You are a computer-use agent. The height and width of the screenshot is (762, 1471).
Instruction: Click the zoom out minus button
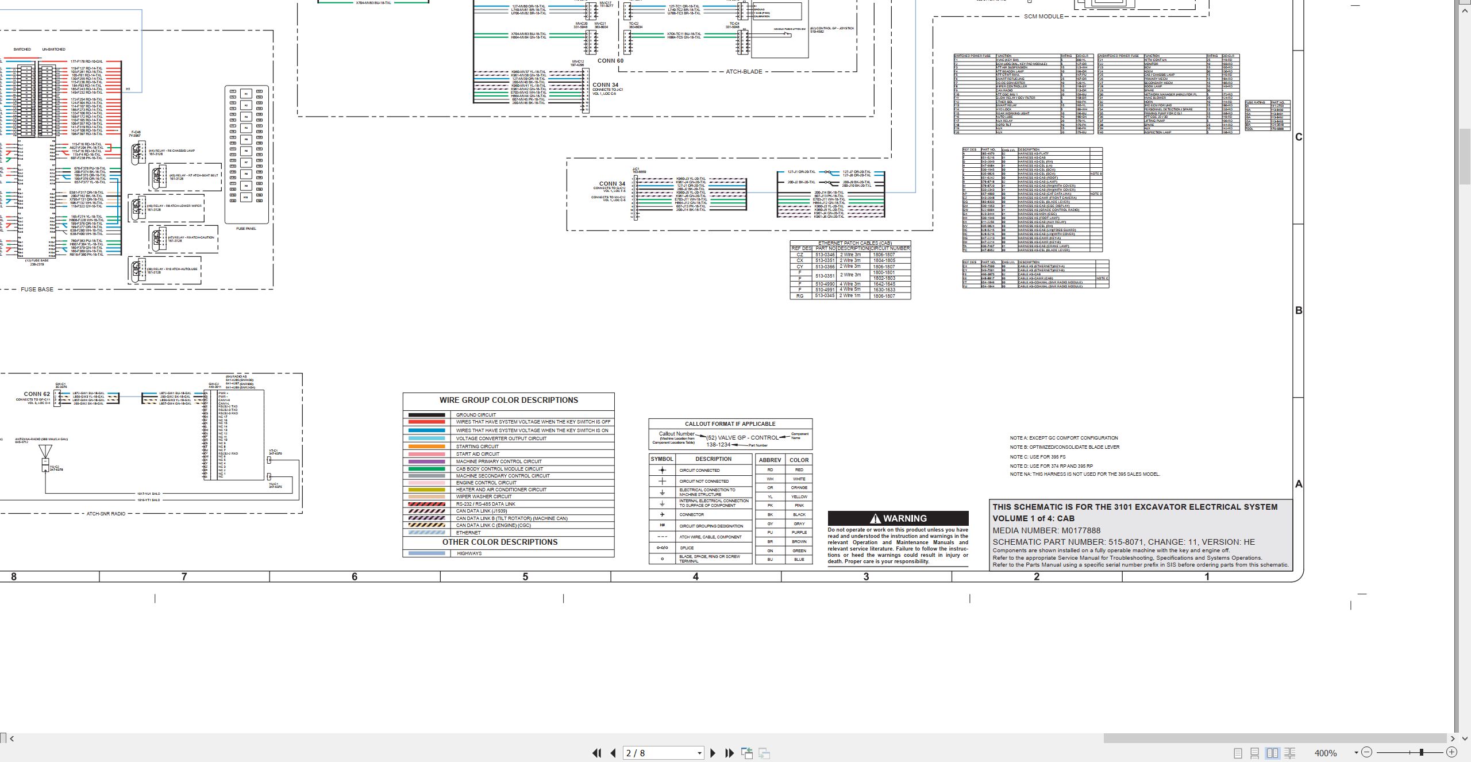tap(1366, 752)
